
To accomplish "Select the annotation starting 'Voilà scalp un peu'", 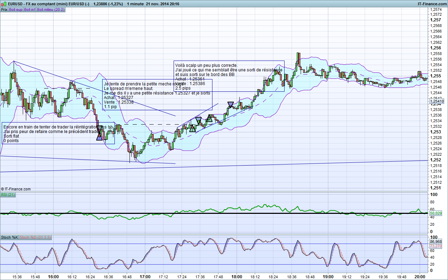I will [229, 76].
